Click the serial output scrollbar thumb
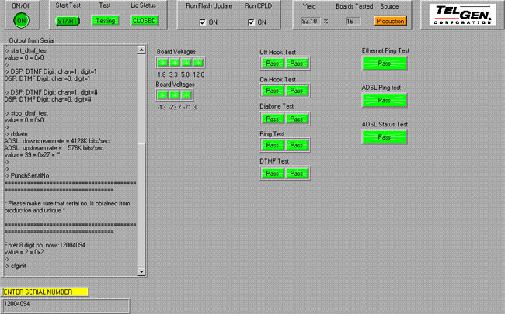Viewport: 505px width, 314px height. coord(141,205)
